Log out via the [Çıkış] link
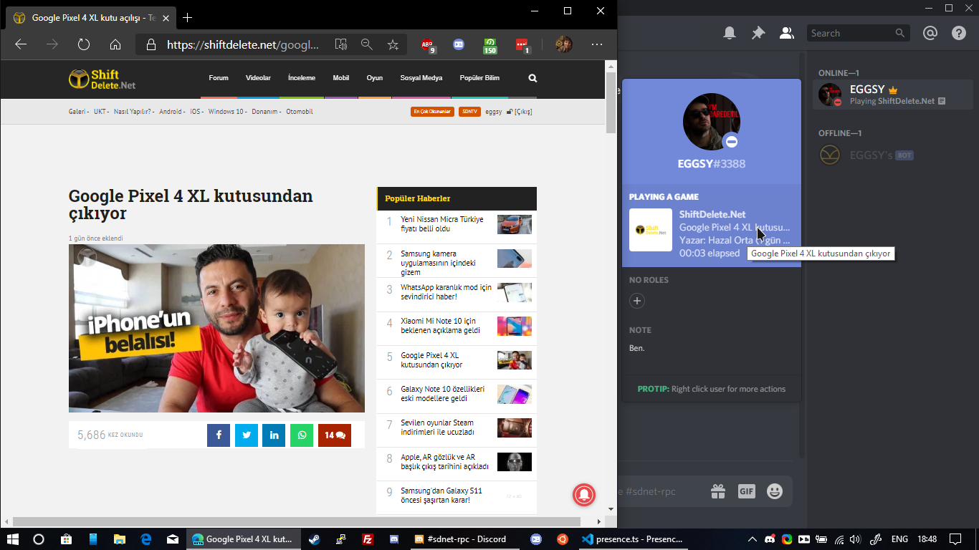The image size is (979, 550). pos(522,112)
